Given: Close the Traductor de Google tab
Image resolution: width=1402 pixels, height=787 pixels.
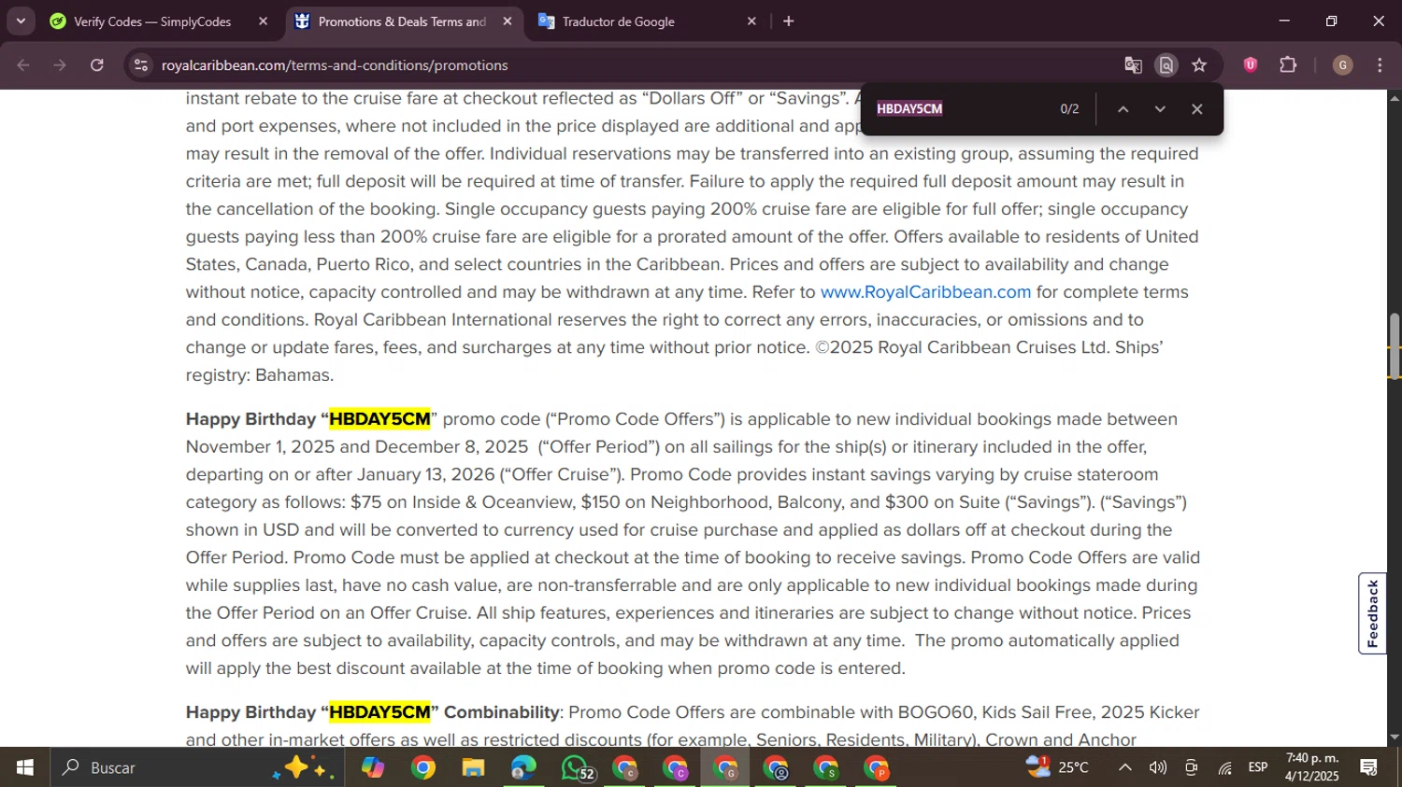Looking at the screenshot, I should click(751, 21).
